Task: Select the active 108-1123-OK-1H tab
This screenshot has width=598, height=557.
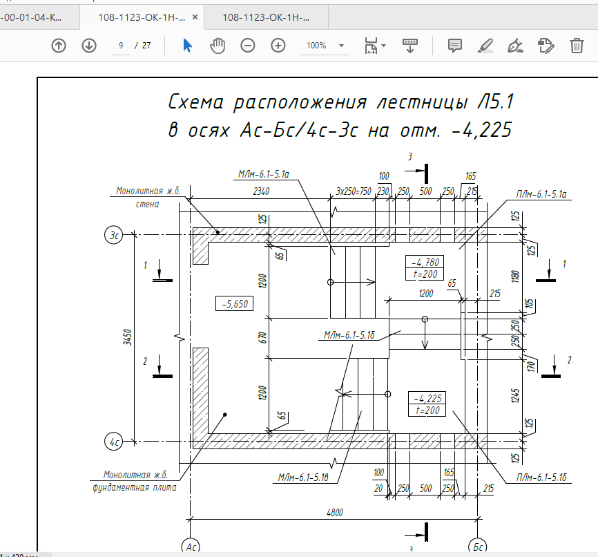Action: 142,17
